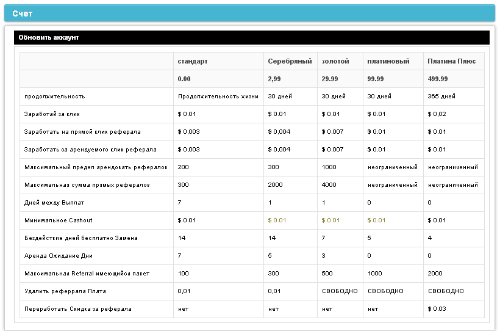Click the 99.99 platinum price
The height and width of the screenshot is (331, 500).
(376, 79)
